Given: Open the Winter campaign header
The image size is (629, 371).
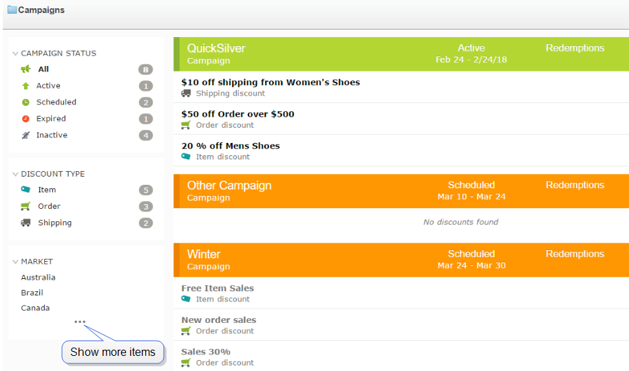Looking at the screenshot, I should 204,254.
